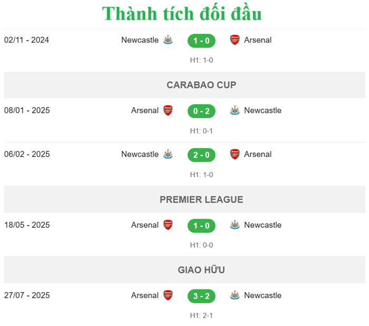This screenshot has width=369, height=326.
Task: Click Newcastle team name in 27/07 - 2025 match
Action: coord(262,295)
